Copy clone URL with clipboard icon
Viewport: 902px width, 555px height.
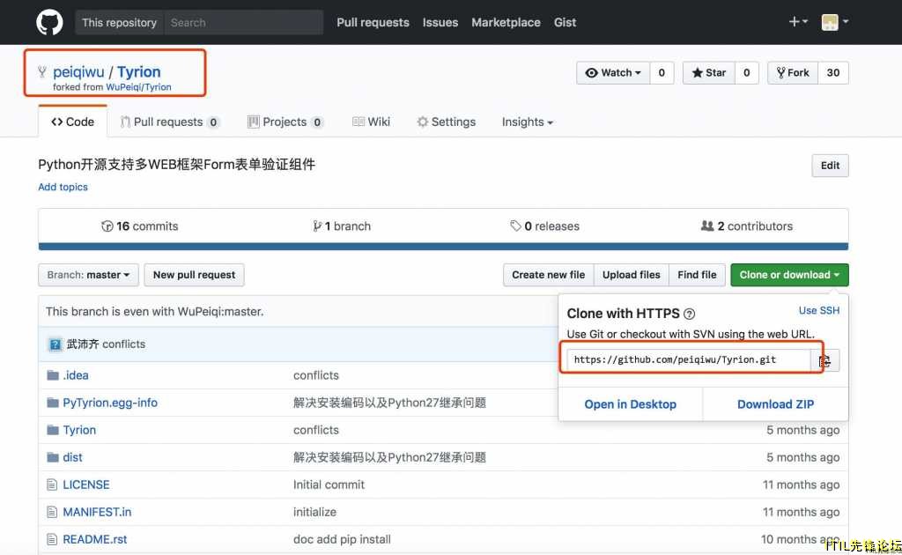click(824, 360)
